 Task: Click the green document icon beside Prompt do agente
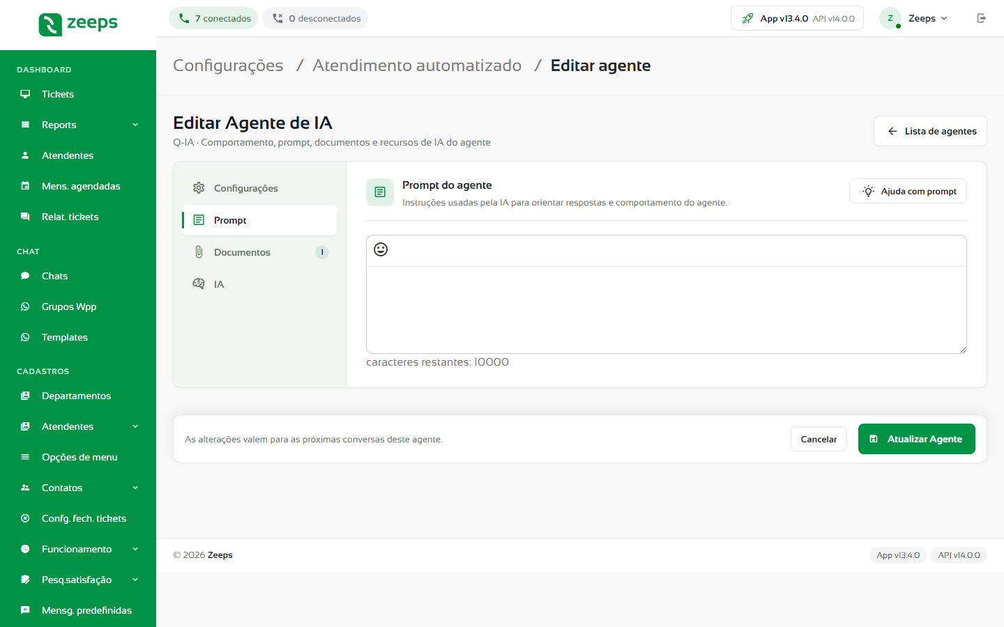coord(380,192)
